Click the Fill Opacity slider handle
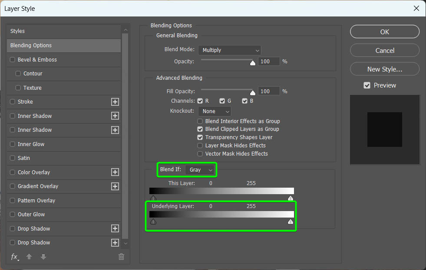 (253, 93)
